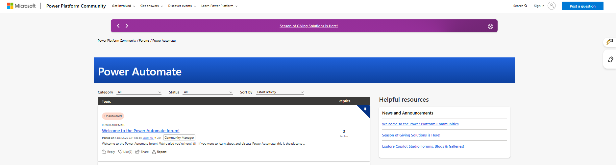Open Explore Copilot Studio Forums link

point(423,146)
